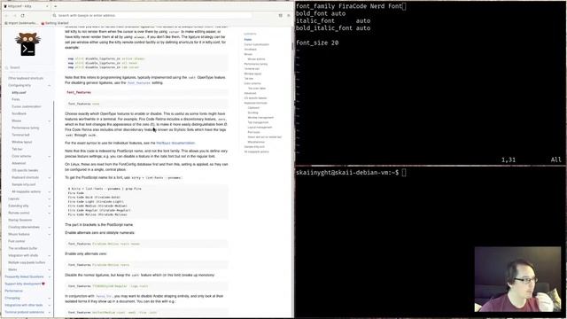Click the font_features option heading

tap(79, 92)
